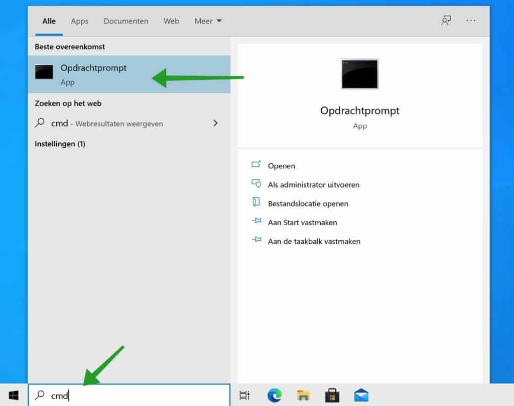Select the Opdrachtprompt app thumbnail icon

tap(359, 74)
